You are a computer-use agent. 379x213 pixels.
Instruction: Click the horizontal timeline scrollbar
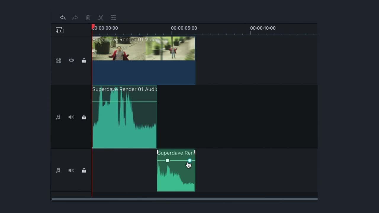pos(184,199)
